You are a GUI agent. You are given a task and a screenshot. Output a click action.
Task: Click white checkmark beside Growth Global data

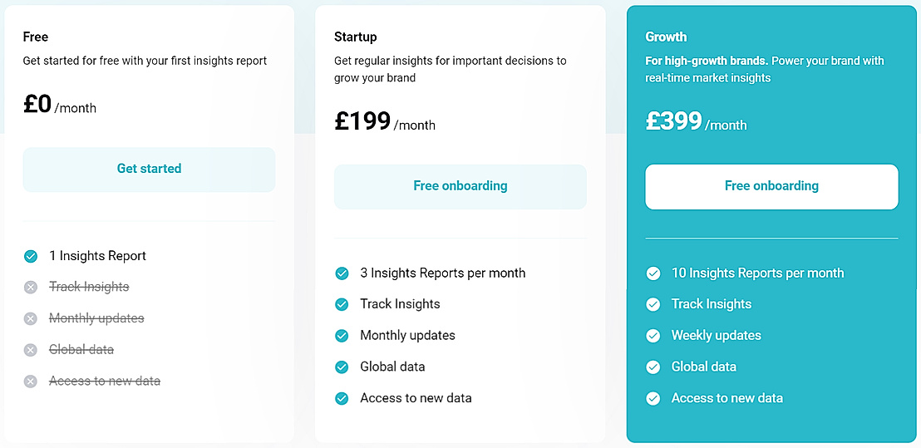[653, 367]
